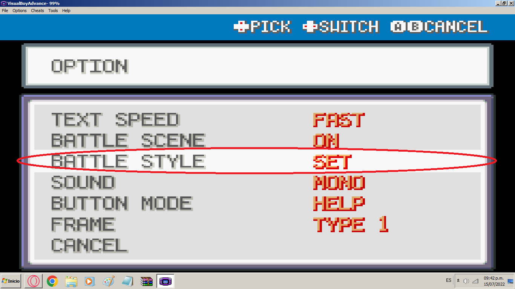The image size is (515, 289).
Task: Open the media player taskbar icon
Action: [x=90, y=281]
